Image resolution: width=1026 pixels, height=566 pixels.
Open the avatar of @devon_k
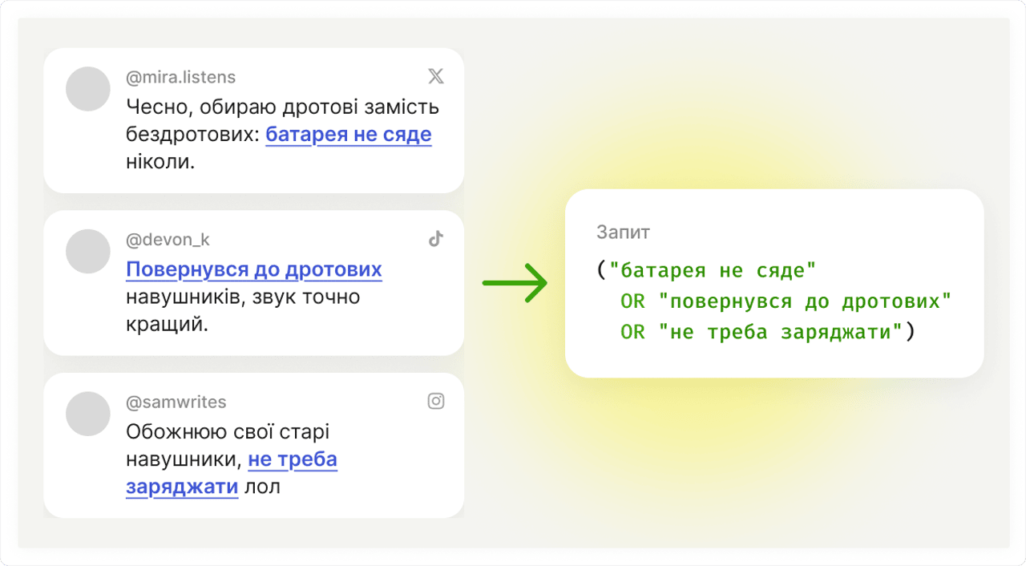[x=87, y=251]
